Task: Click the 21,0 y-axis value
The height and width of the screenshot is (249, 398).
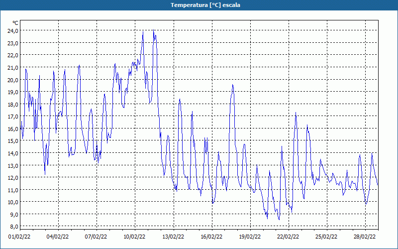Action: coord(13,67)
